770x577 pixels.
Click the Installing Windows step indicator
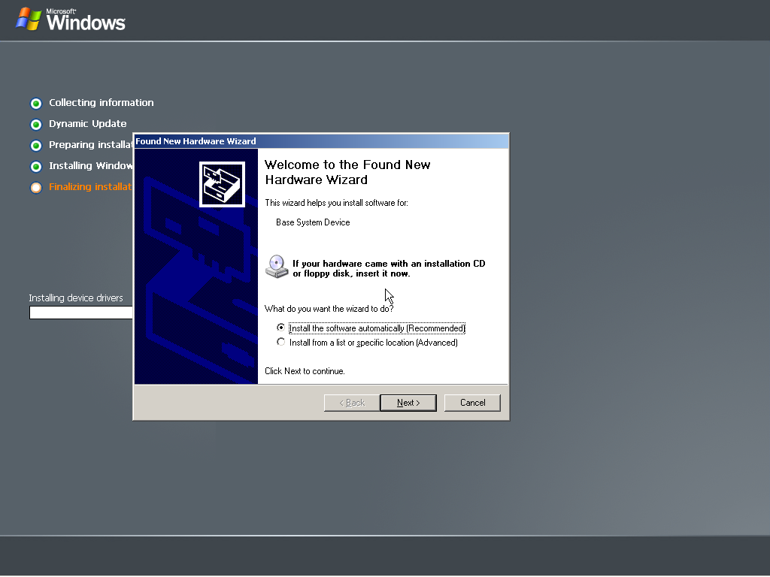point(36,167)
